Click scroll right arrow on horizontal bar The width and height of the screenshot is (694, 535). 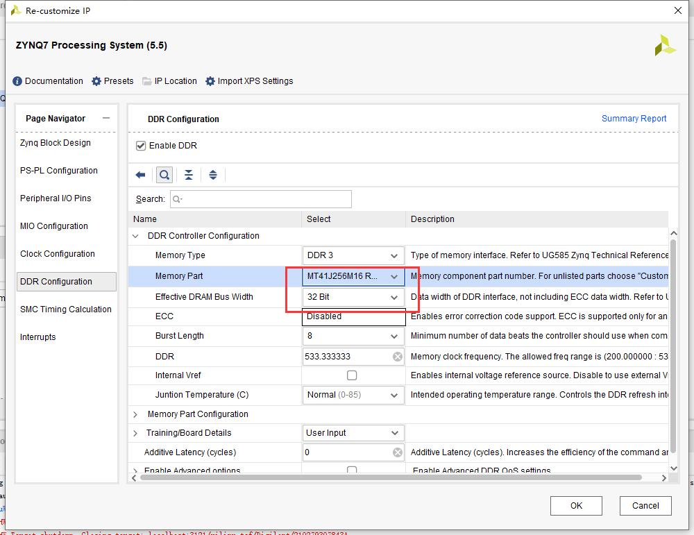click(x=663, y=478)
